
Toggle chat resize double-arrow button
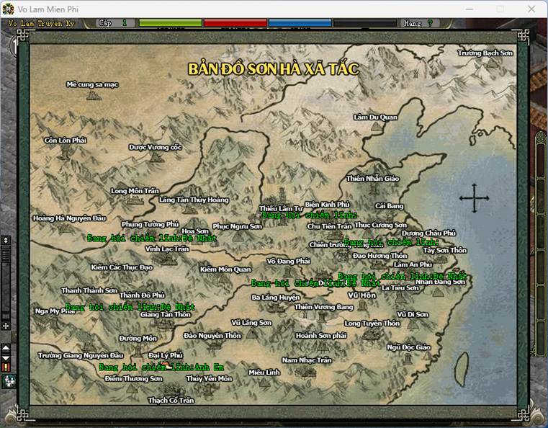tap(6, 240)
